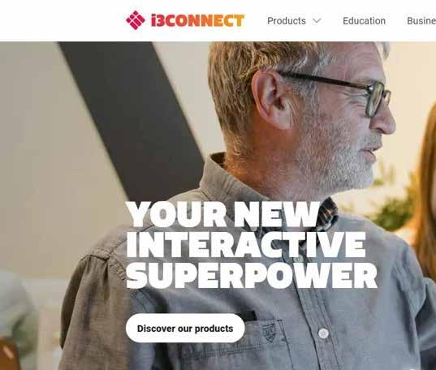Click the i3CONNECT diamond logo icon
This screenshot has height=370, width=436.
[136, 20]
